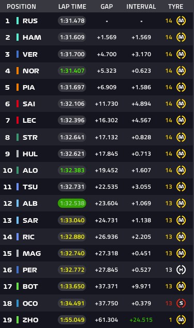Click ALB's highlighted green 1:32.538 lap time

click(x=72, y=203)
